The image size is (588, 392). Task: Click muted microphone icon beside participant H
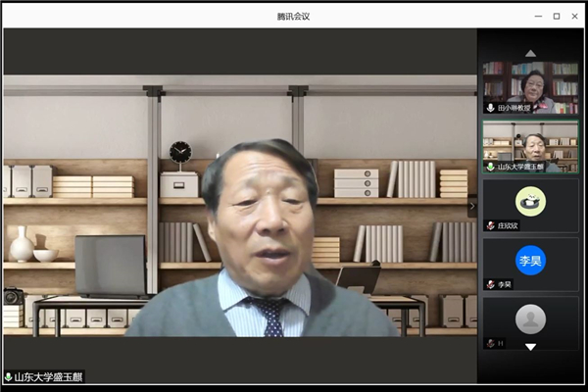(491, 342)
